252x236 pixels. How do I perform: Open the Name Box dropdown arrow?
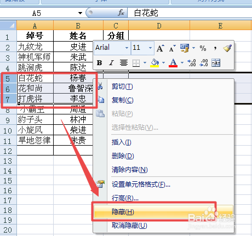pos(80,13)
